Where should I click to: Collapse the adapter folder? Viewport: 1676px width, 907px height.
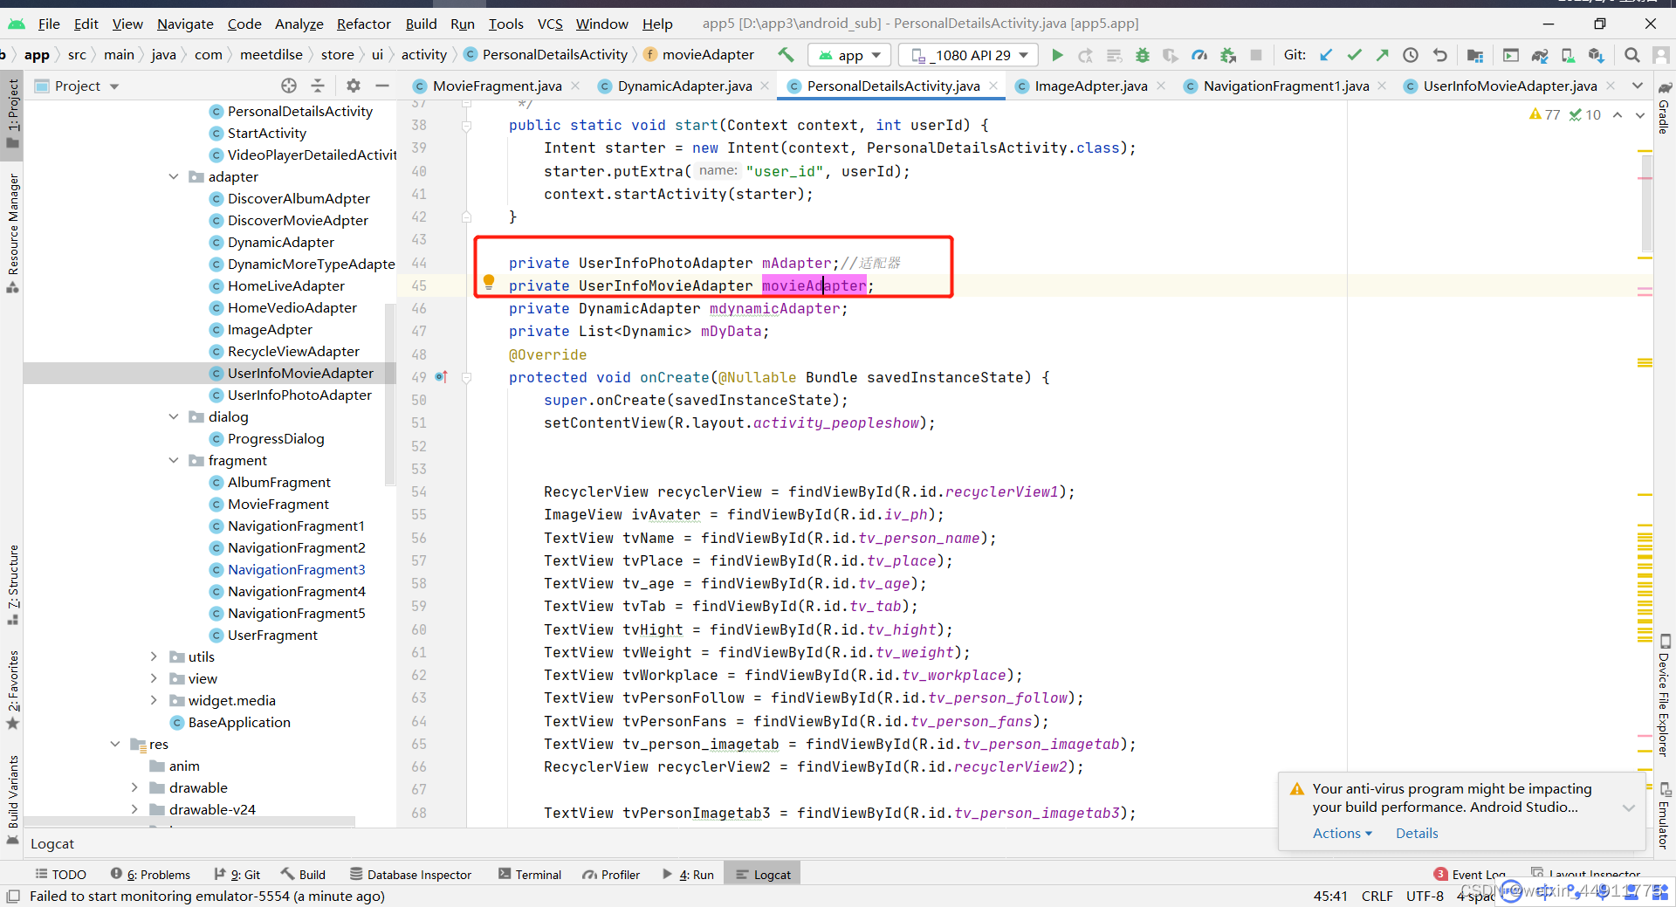[x=174, y=176]
